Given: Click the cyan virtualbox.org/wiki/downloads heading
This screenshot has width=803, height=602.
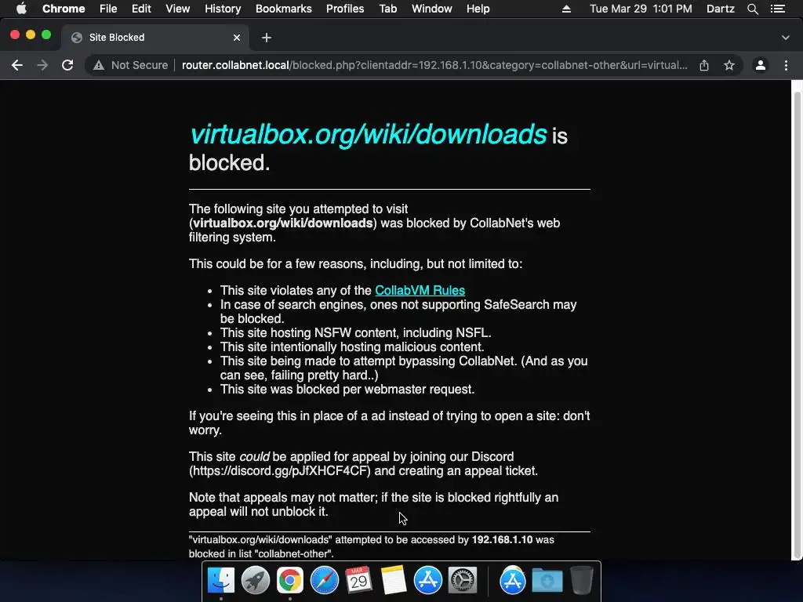Looking at the screenshot, I should pos(369,134).
